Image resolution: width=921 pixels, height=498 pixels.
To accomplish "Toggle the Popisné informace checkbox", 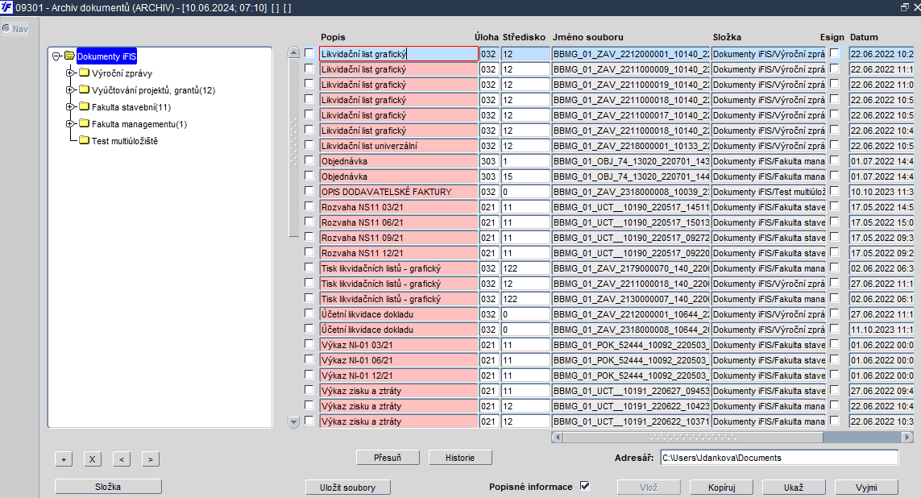I will (584, 486).
